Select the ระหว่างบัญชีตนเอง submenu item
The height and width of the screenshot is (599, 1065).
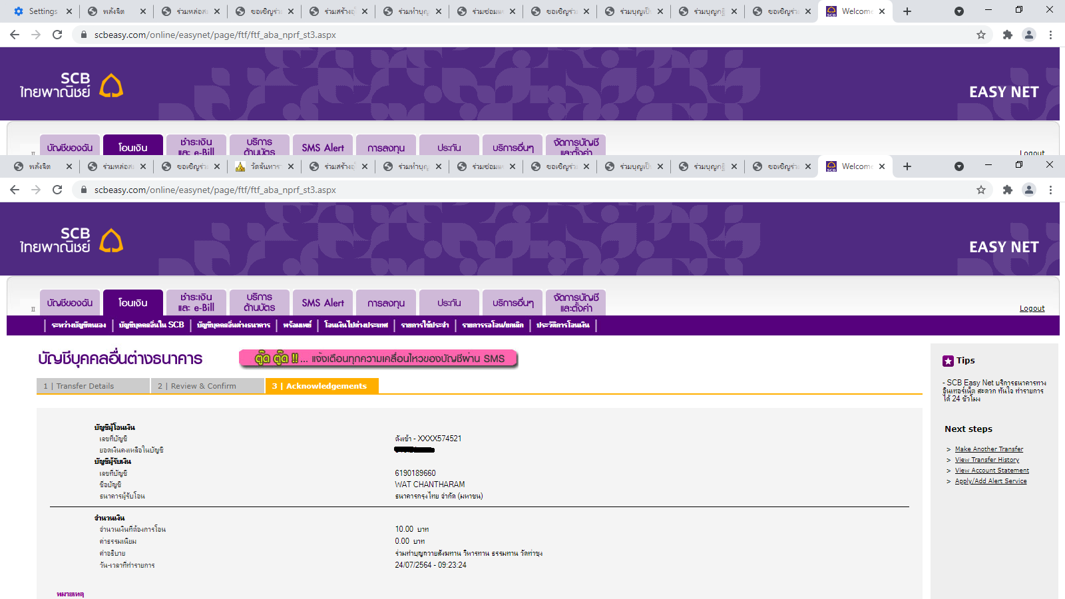pos(79,325)
